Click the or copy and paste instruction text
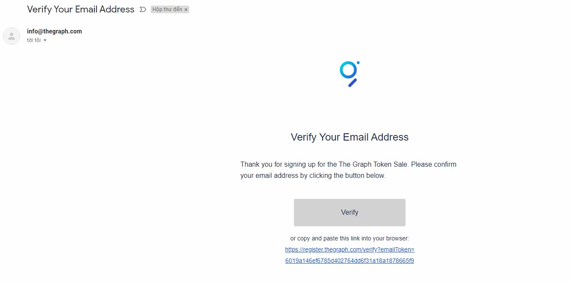572x282 pixels. coord(350,238)
